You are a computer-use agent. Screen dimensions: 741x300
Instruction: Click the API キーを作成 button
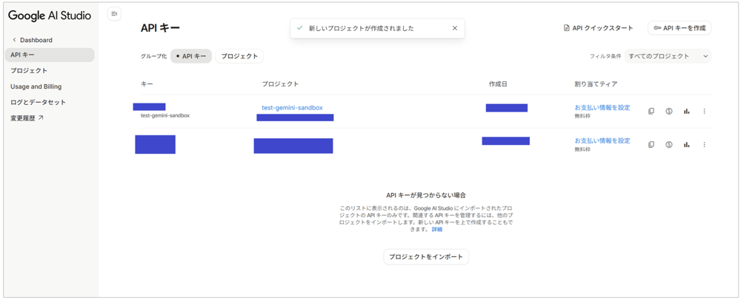click(x=679, y=28)
